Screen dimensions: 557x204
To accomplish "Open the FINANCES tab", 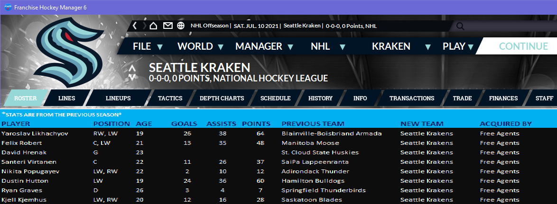I will (x=503, y=98).
